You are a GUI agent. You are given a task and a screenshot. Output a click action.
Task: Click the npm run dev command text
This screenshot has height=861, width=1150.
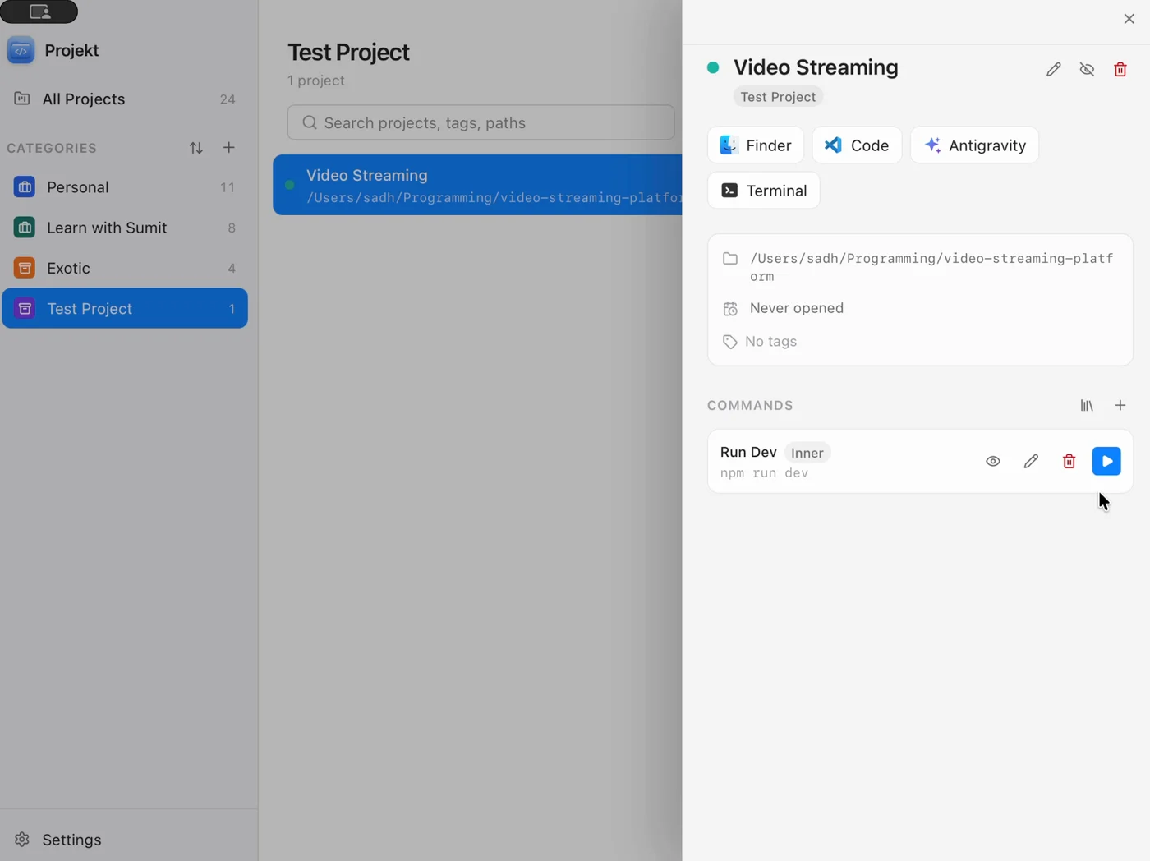764,473
